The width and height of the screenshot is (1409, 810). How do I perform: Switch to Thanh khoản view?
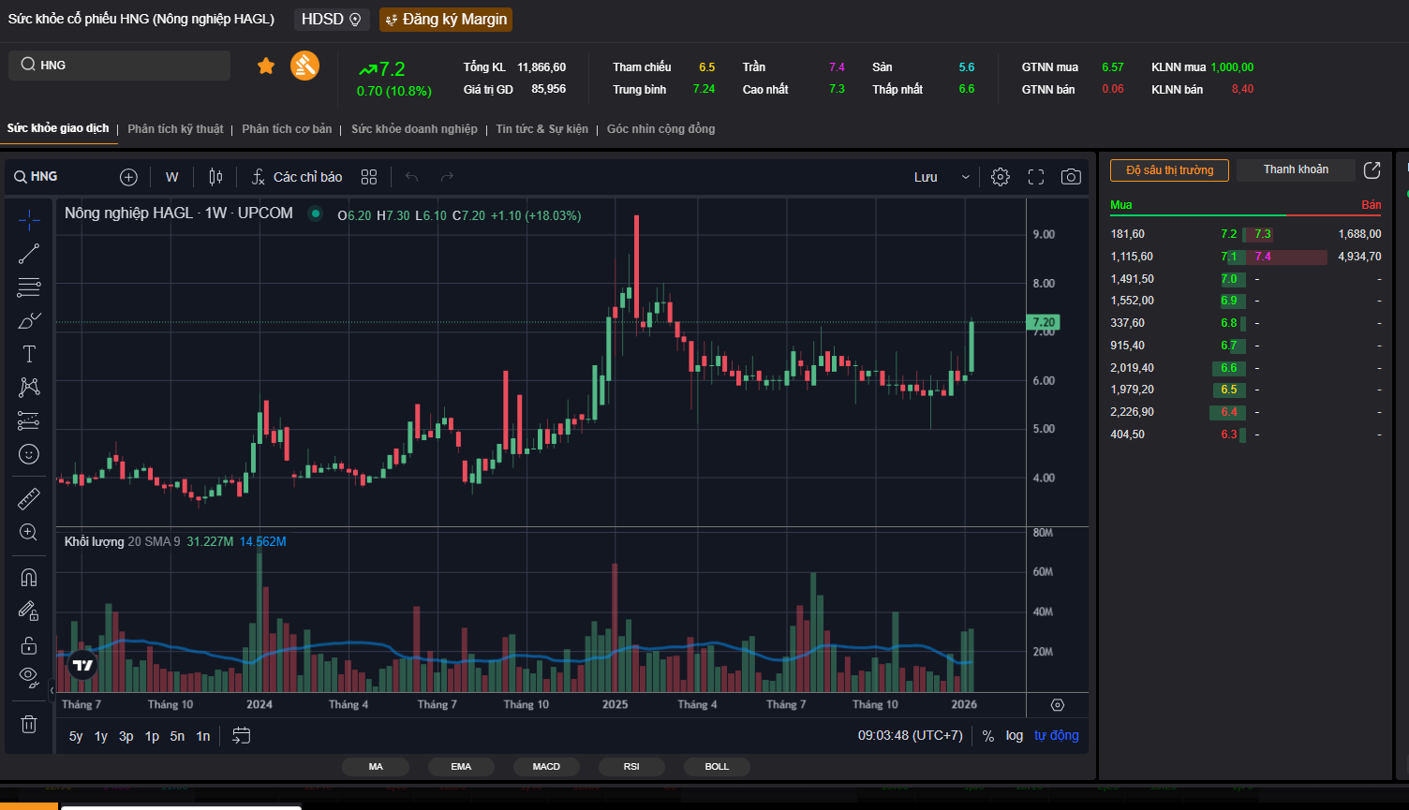pos(1296,170)
